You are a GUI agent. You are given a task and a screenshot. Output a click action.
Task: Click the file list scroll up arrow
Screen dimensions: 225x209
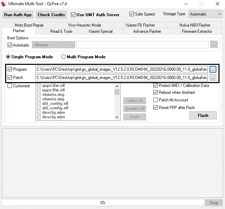[x=117, y=86]
